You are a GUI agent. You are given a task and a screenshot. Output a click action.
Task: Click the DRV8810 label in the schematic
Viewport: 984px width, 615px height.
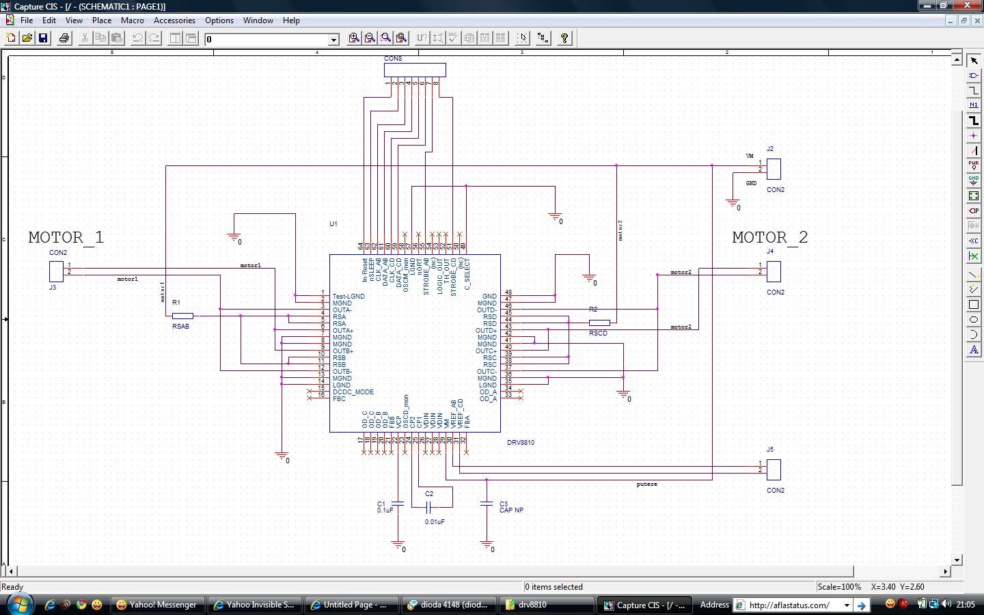tap(521, 443)
